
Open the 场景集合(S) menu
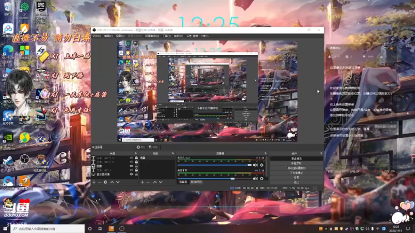[x=152, y=36]
